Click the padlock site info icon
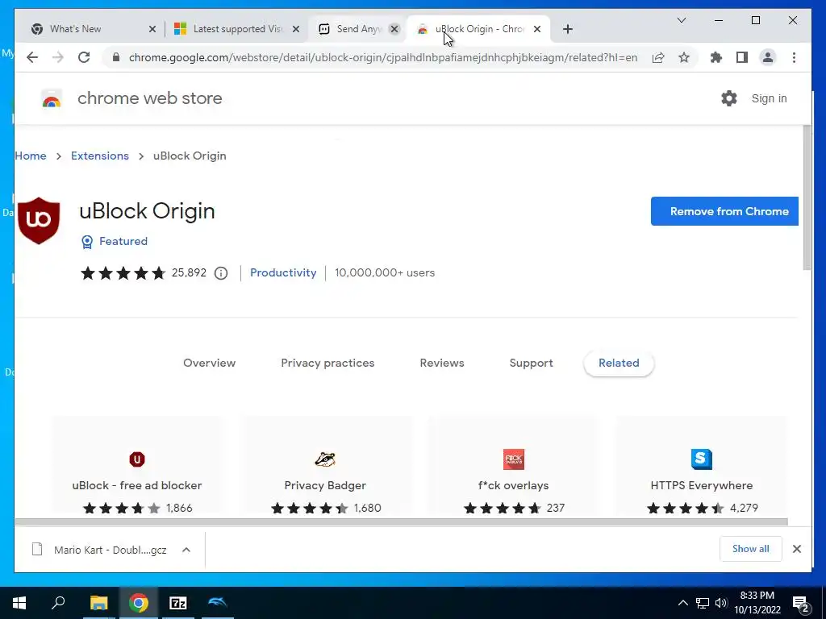 pos(116,57)
